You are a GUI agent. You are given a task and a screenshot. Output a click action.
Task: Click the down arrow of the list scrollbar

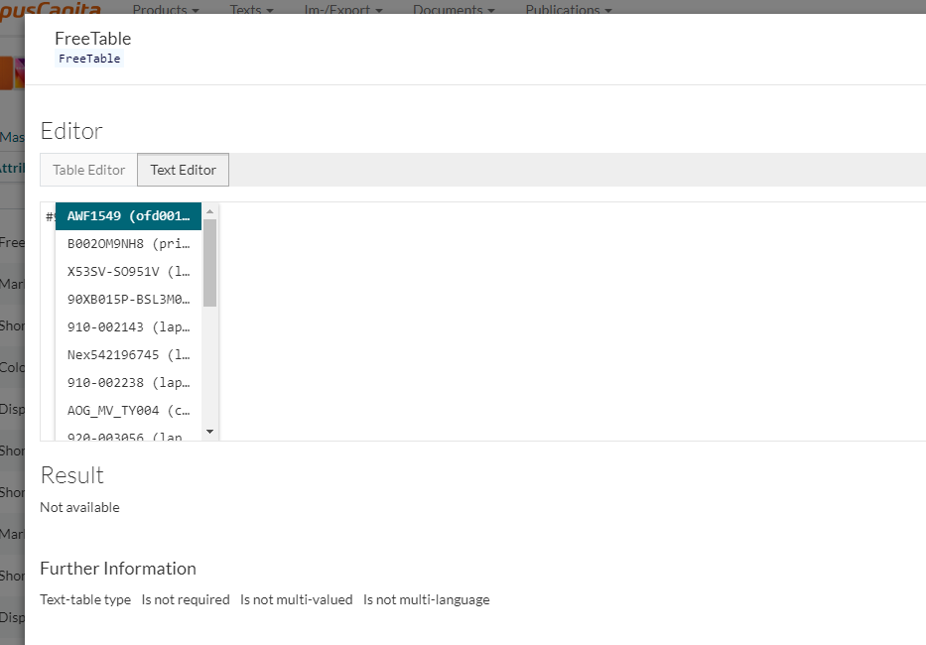tap(210, 431)
